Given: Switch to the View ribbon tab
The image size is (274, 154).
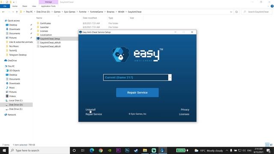Looking at the screenshot, I should 34,6.
